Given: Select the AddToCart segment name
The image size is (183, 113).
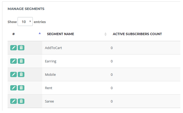Looking at the screenshot, I should 53,48.
